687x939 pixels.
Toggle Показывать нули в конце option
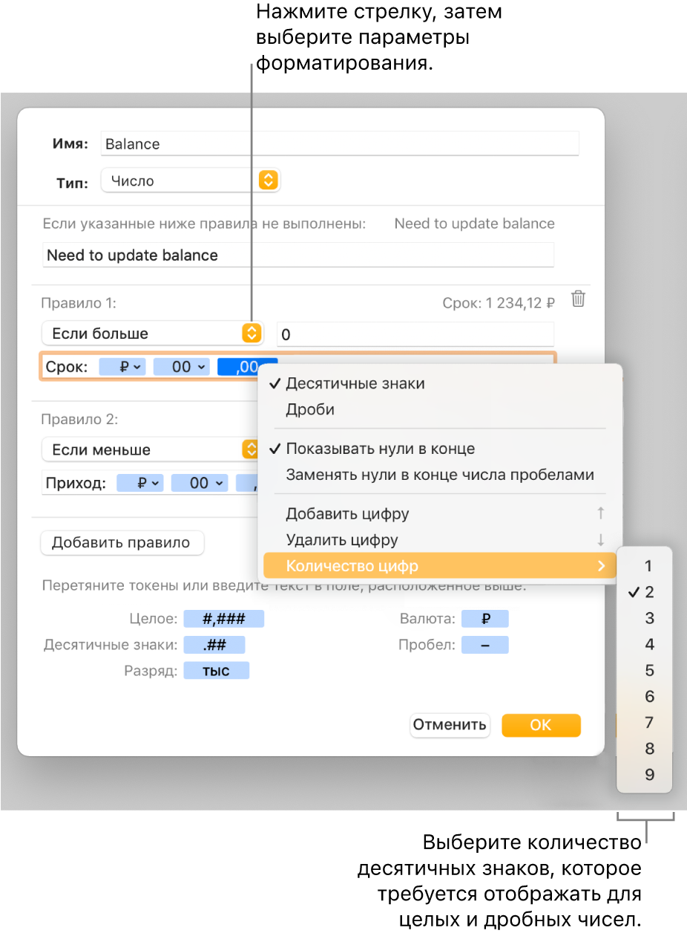coord(380,449)
